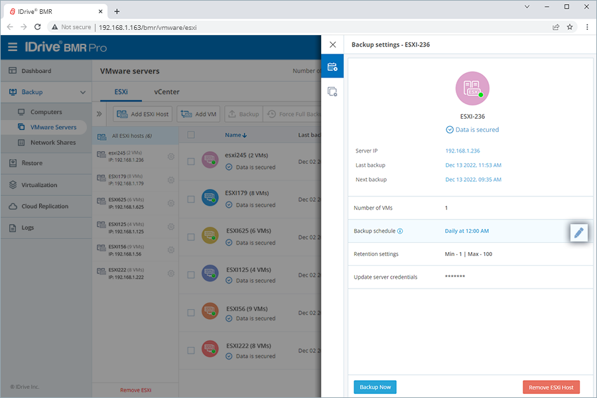Share this page from address bar

coord(556,27)
